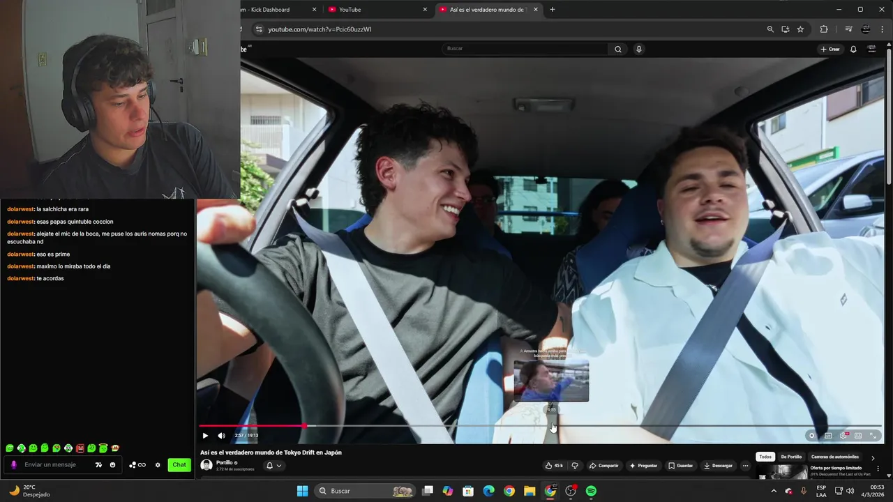Start YouTube voice search microphone
893x502 pixels.
tap(638, 49)
